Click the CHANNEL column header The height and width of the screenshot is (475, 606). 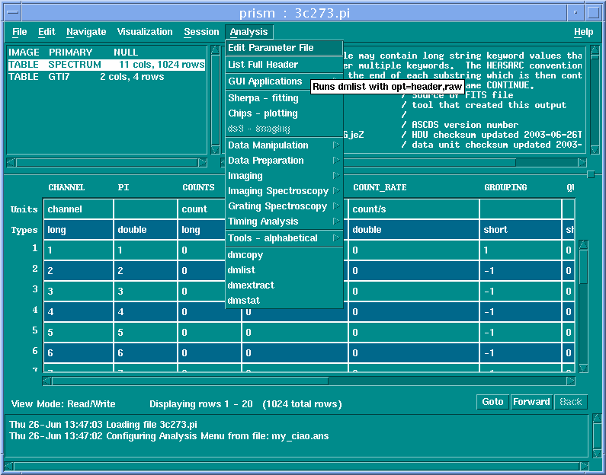pyautogui.click(x=66, y=187)
